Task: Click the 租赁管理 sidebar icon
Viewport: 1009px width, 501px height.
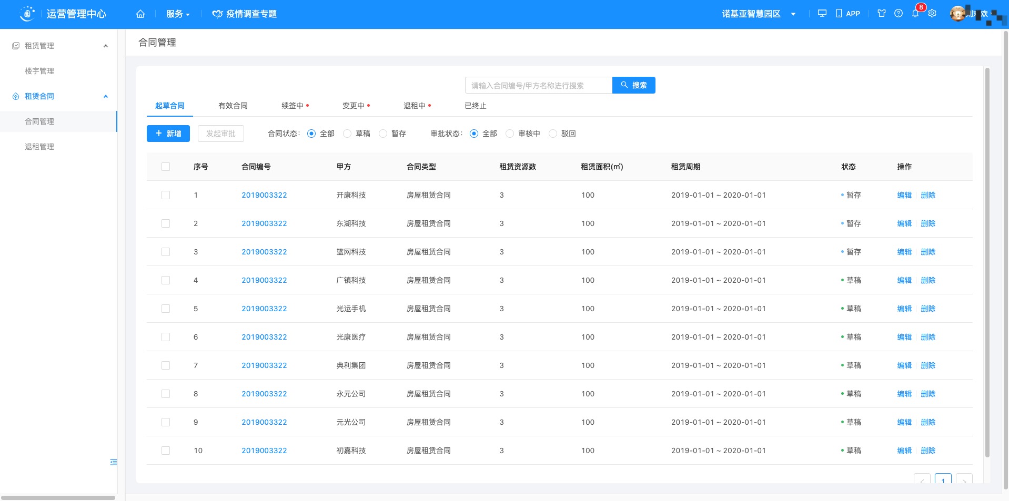Action: pyautogui.click(x=16, y=46)
